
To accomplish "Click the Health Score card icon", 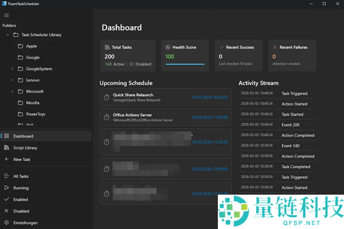I will coord(167,46).
